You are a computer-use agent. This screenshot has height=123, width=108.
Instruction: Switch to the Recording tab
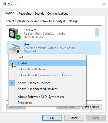25,14
